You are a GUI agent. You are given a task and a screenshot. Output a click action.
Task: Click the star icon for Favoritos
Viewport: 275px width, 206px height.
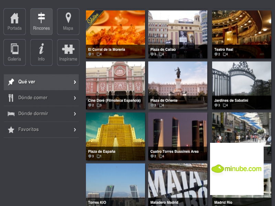point(11,130)
